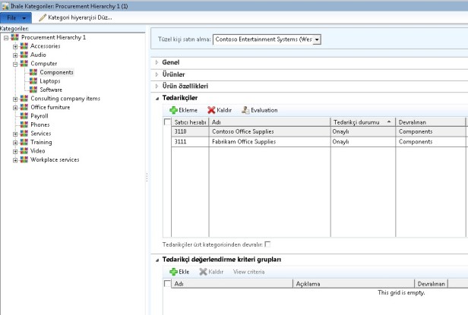This screenshot has height=315, width=468.
Task: Expand the Genel section
Action: (x=157, y=61)
